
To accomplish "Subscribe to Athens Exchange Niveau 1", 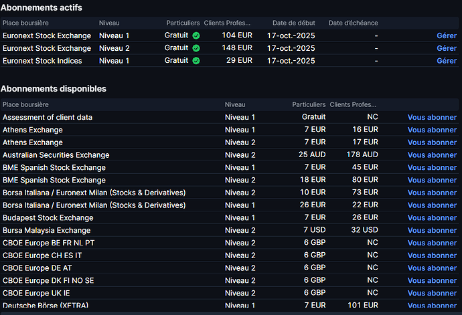I will (x=432, y=130).
